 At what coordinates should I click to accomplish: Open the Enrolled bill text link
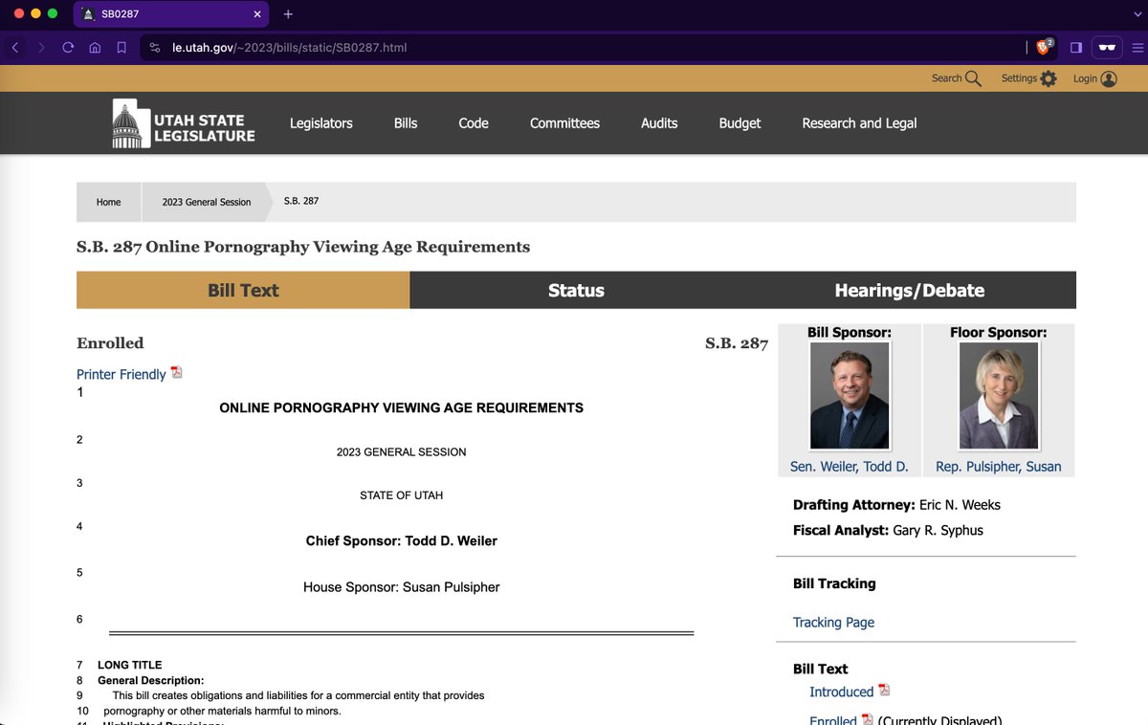833,720
